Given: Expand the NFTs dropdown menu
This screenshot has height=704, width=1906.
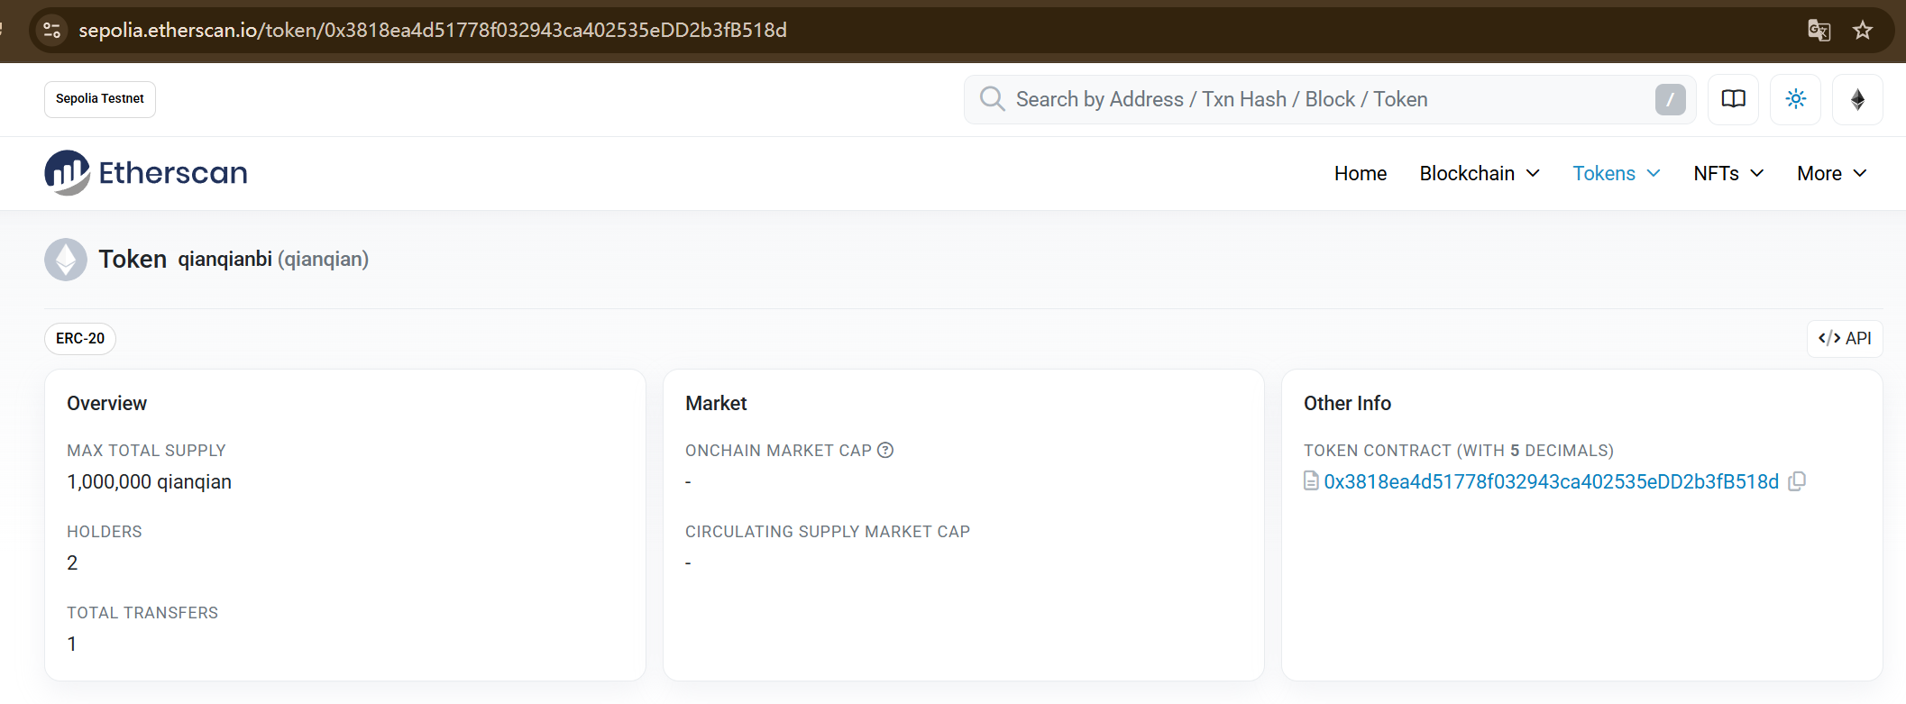Looking at the screenshot, I should (x=1728, y=173).
